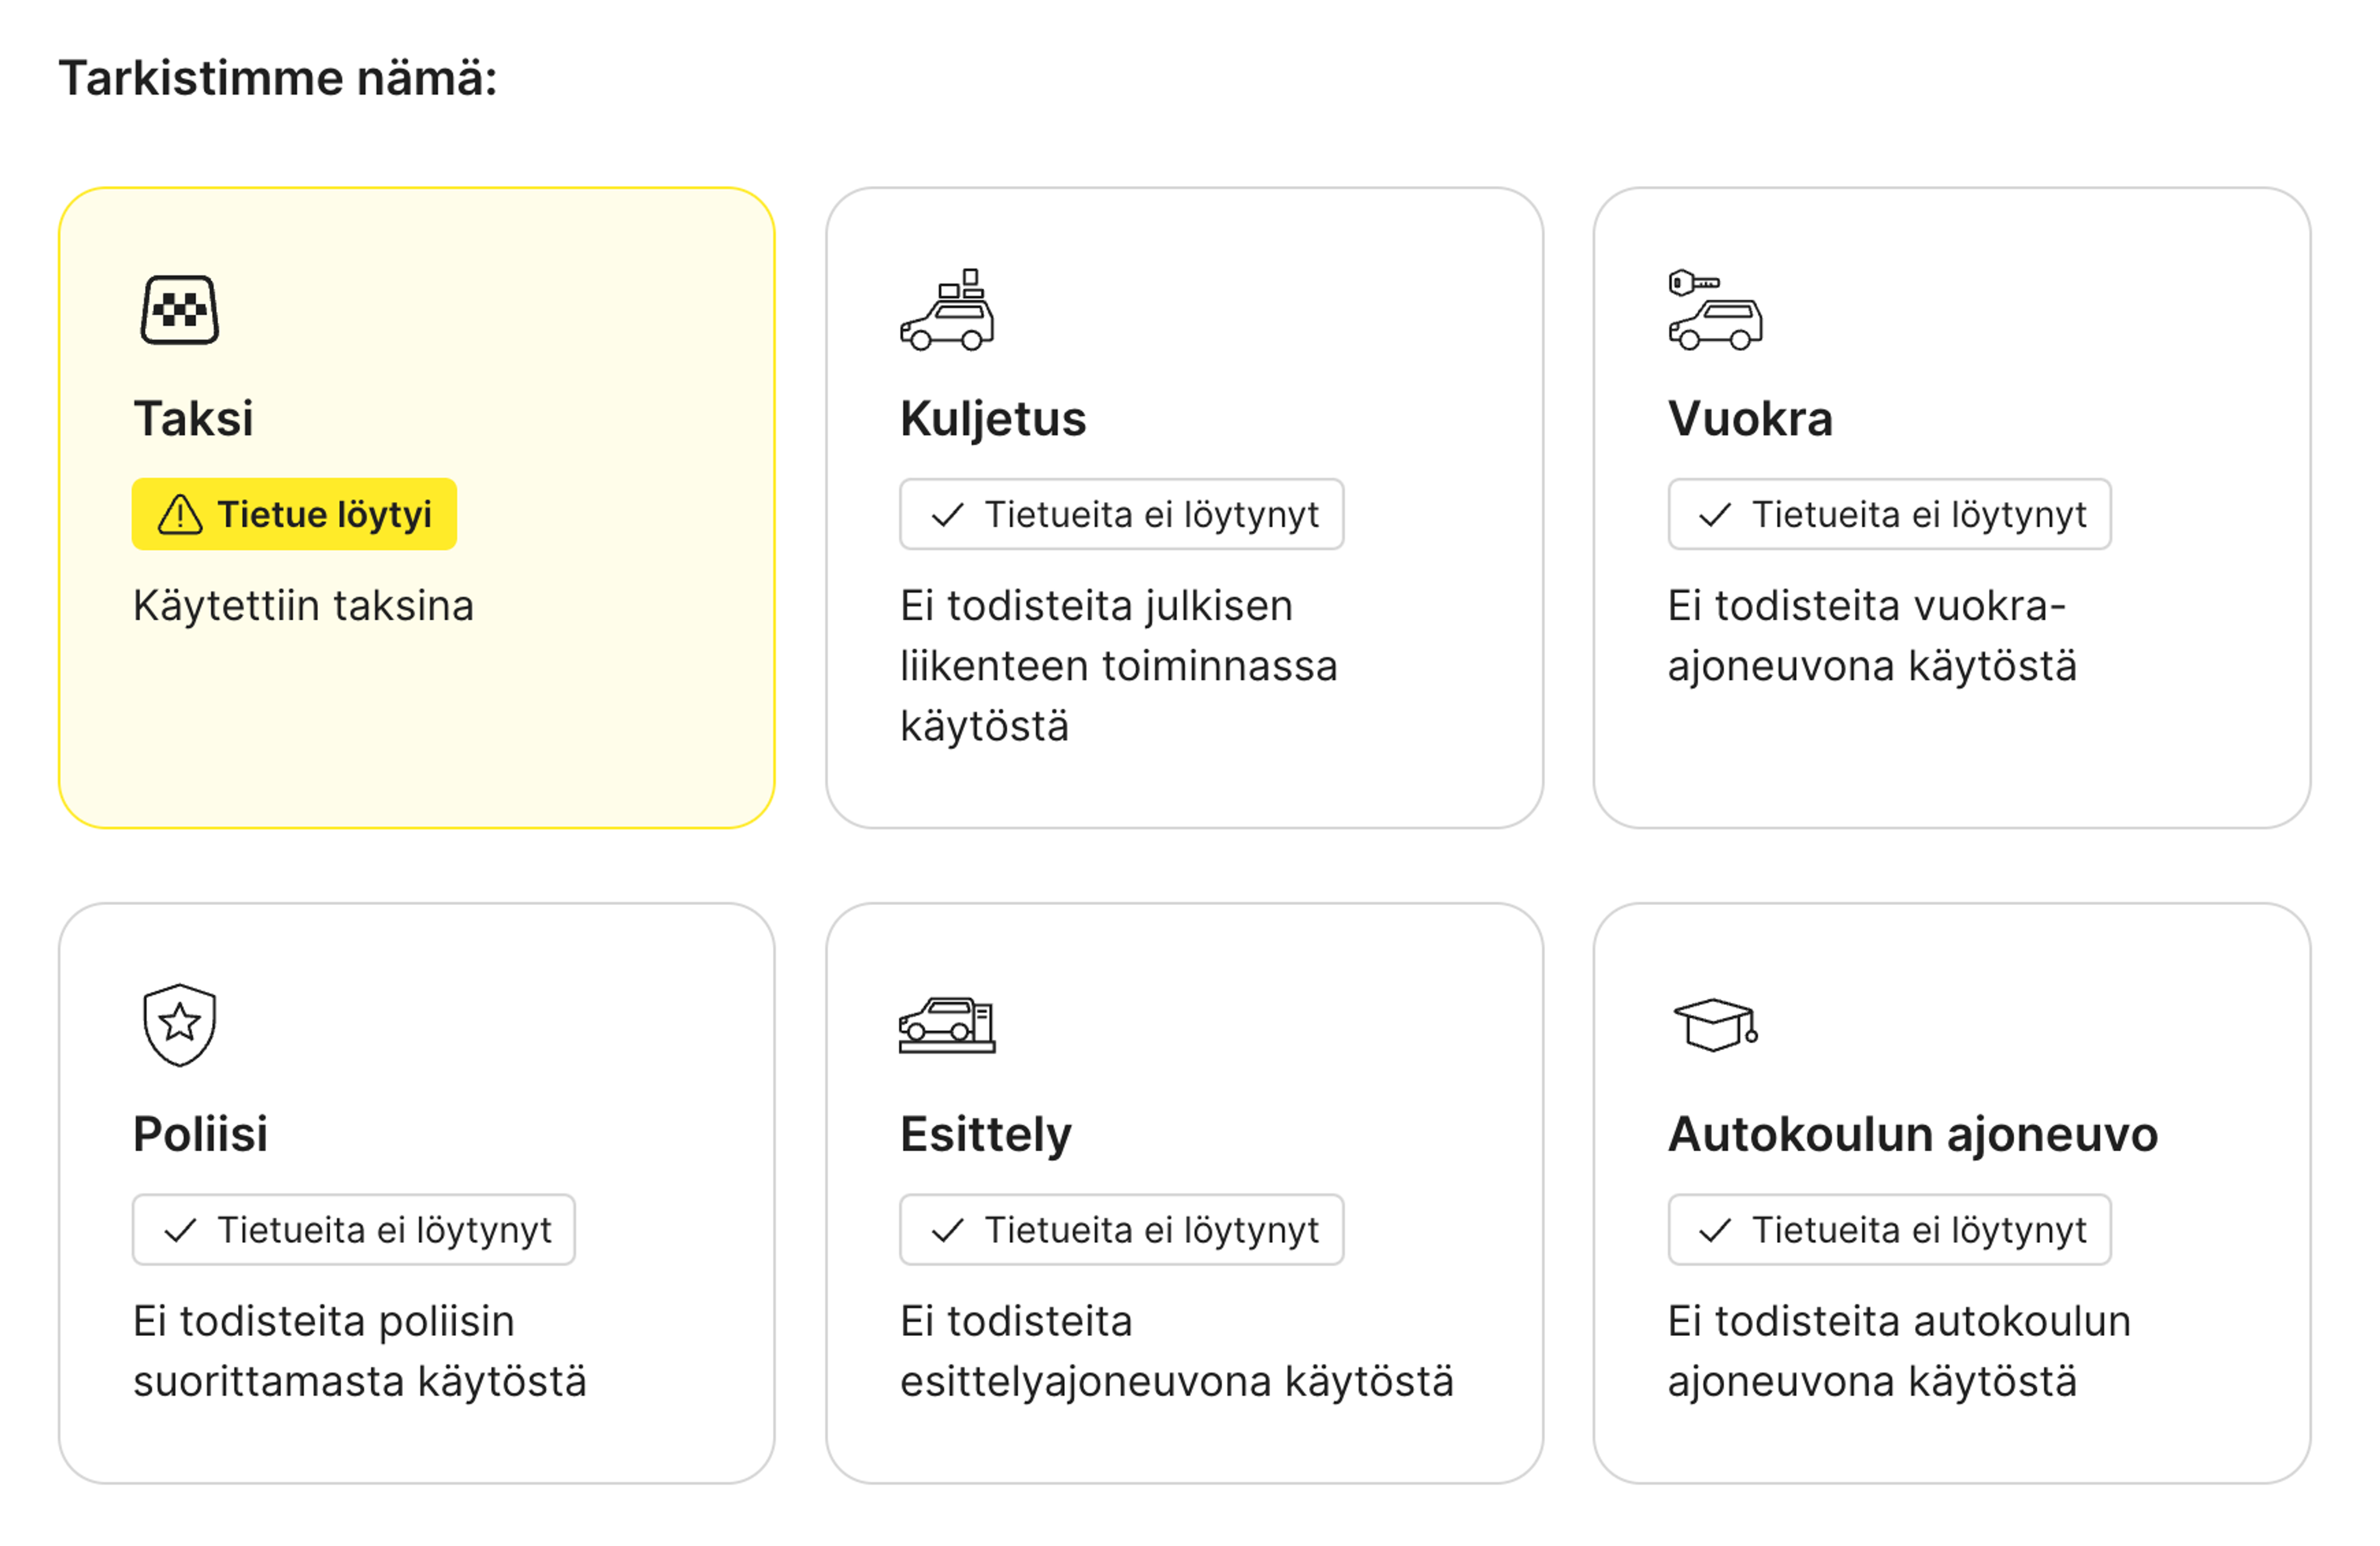Click the Vuokra car and key icon
The width and height of the screenshot is (2380, 1546).
coord(1715,310)
